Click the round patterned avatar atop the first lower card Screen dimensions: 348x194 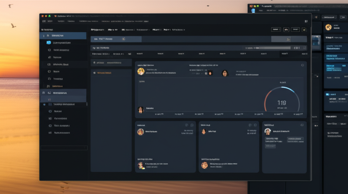140,132
